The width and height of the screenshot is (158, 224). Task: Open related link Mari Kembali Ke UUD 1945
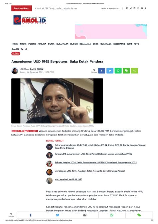pyautogui.click(x=68, y=179)
